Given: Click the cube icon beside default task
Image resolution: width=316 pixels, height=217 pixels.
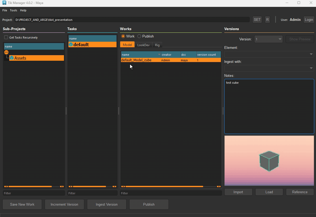Looking at the screenshot, I should click(71, 45).
